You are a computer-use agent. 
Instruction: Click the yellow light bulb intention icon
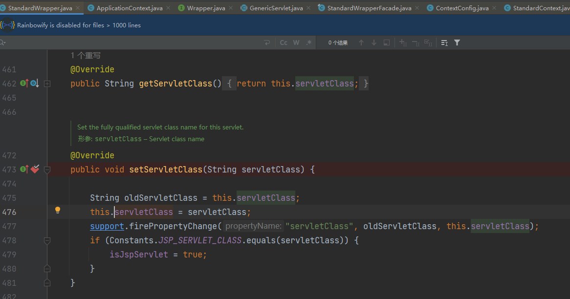pos(57,210)
